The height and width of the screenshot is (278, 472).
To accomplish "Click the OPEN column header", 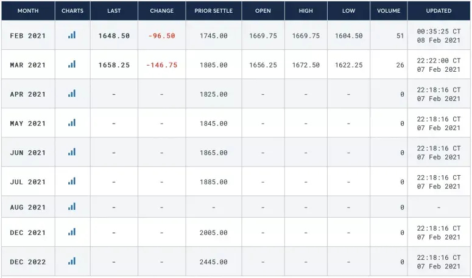I will (263, 11).
